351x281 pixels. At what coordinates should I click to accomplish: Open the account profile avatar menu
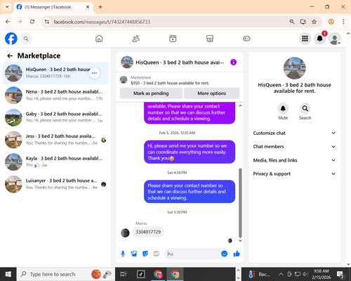click(x=335, y=39)
